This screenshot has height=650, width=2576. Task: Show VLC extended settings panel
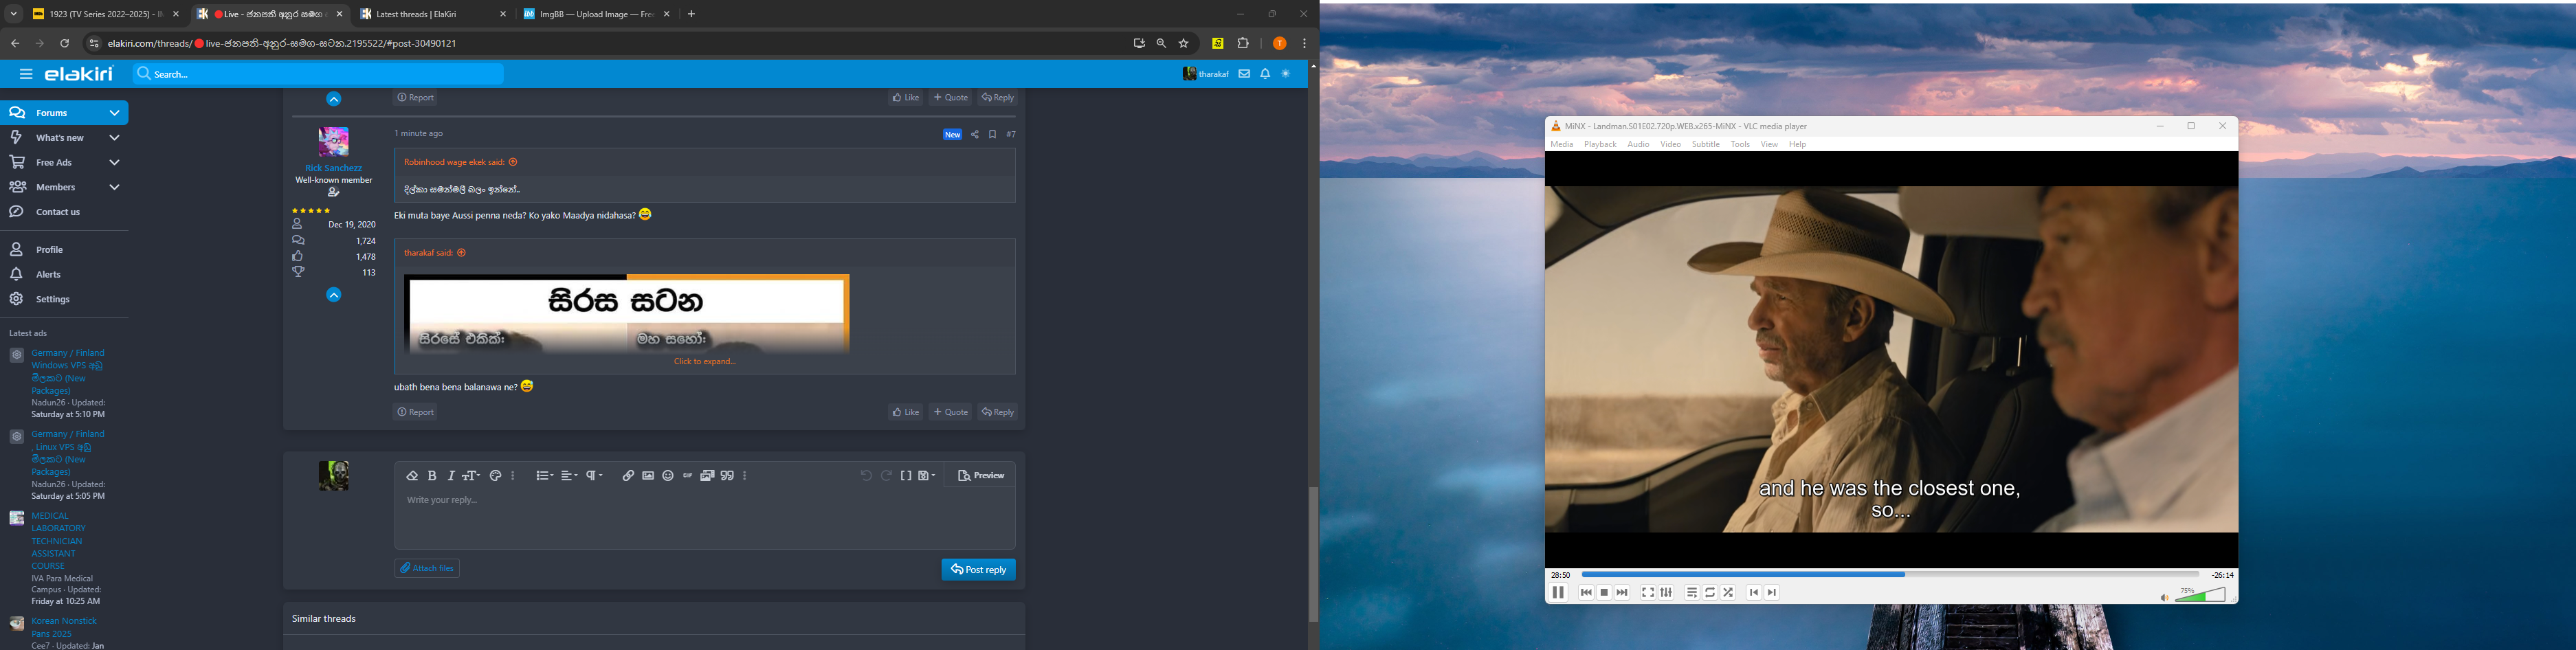pos(1666,593)
